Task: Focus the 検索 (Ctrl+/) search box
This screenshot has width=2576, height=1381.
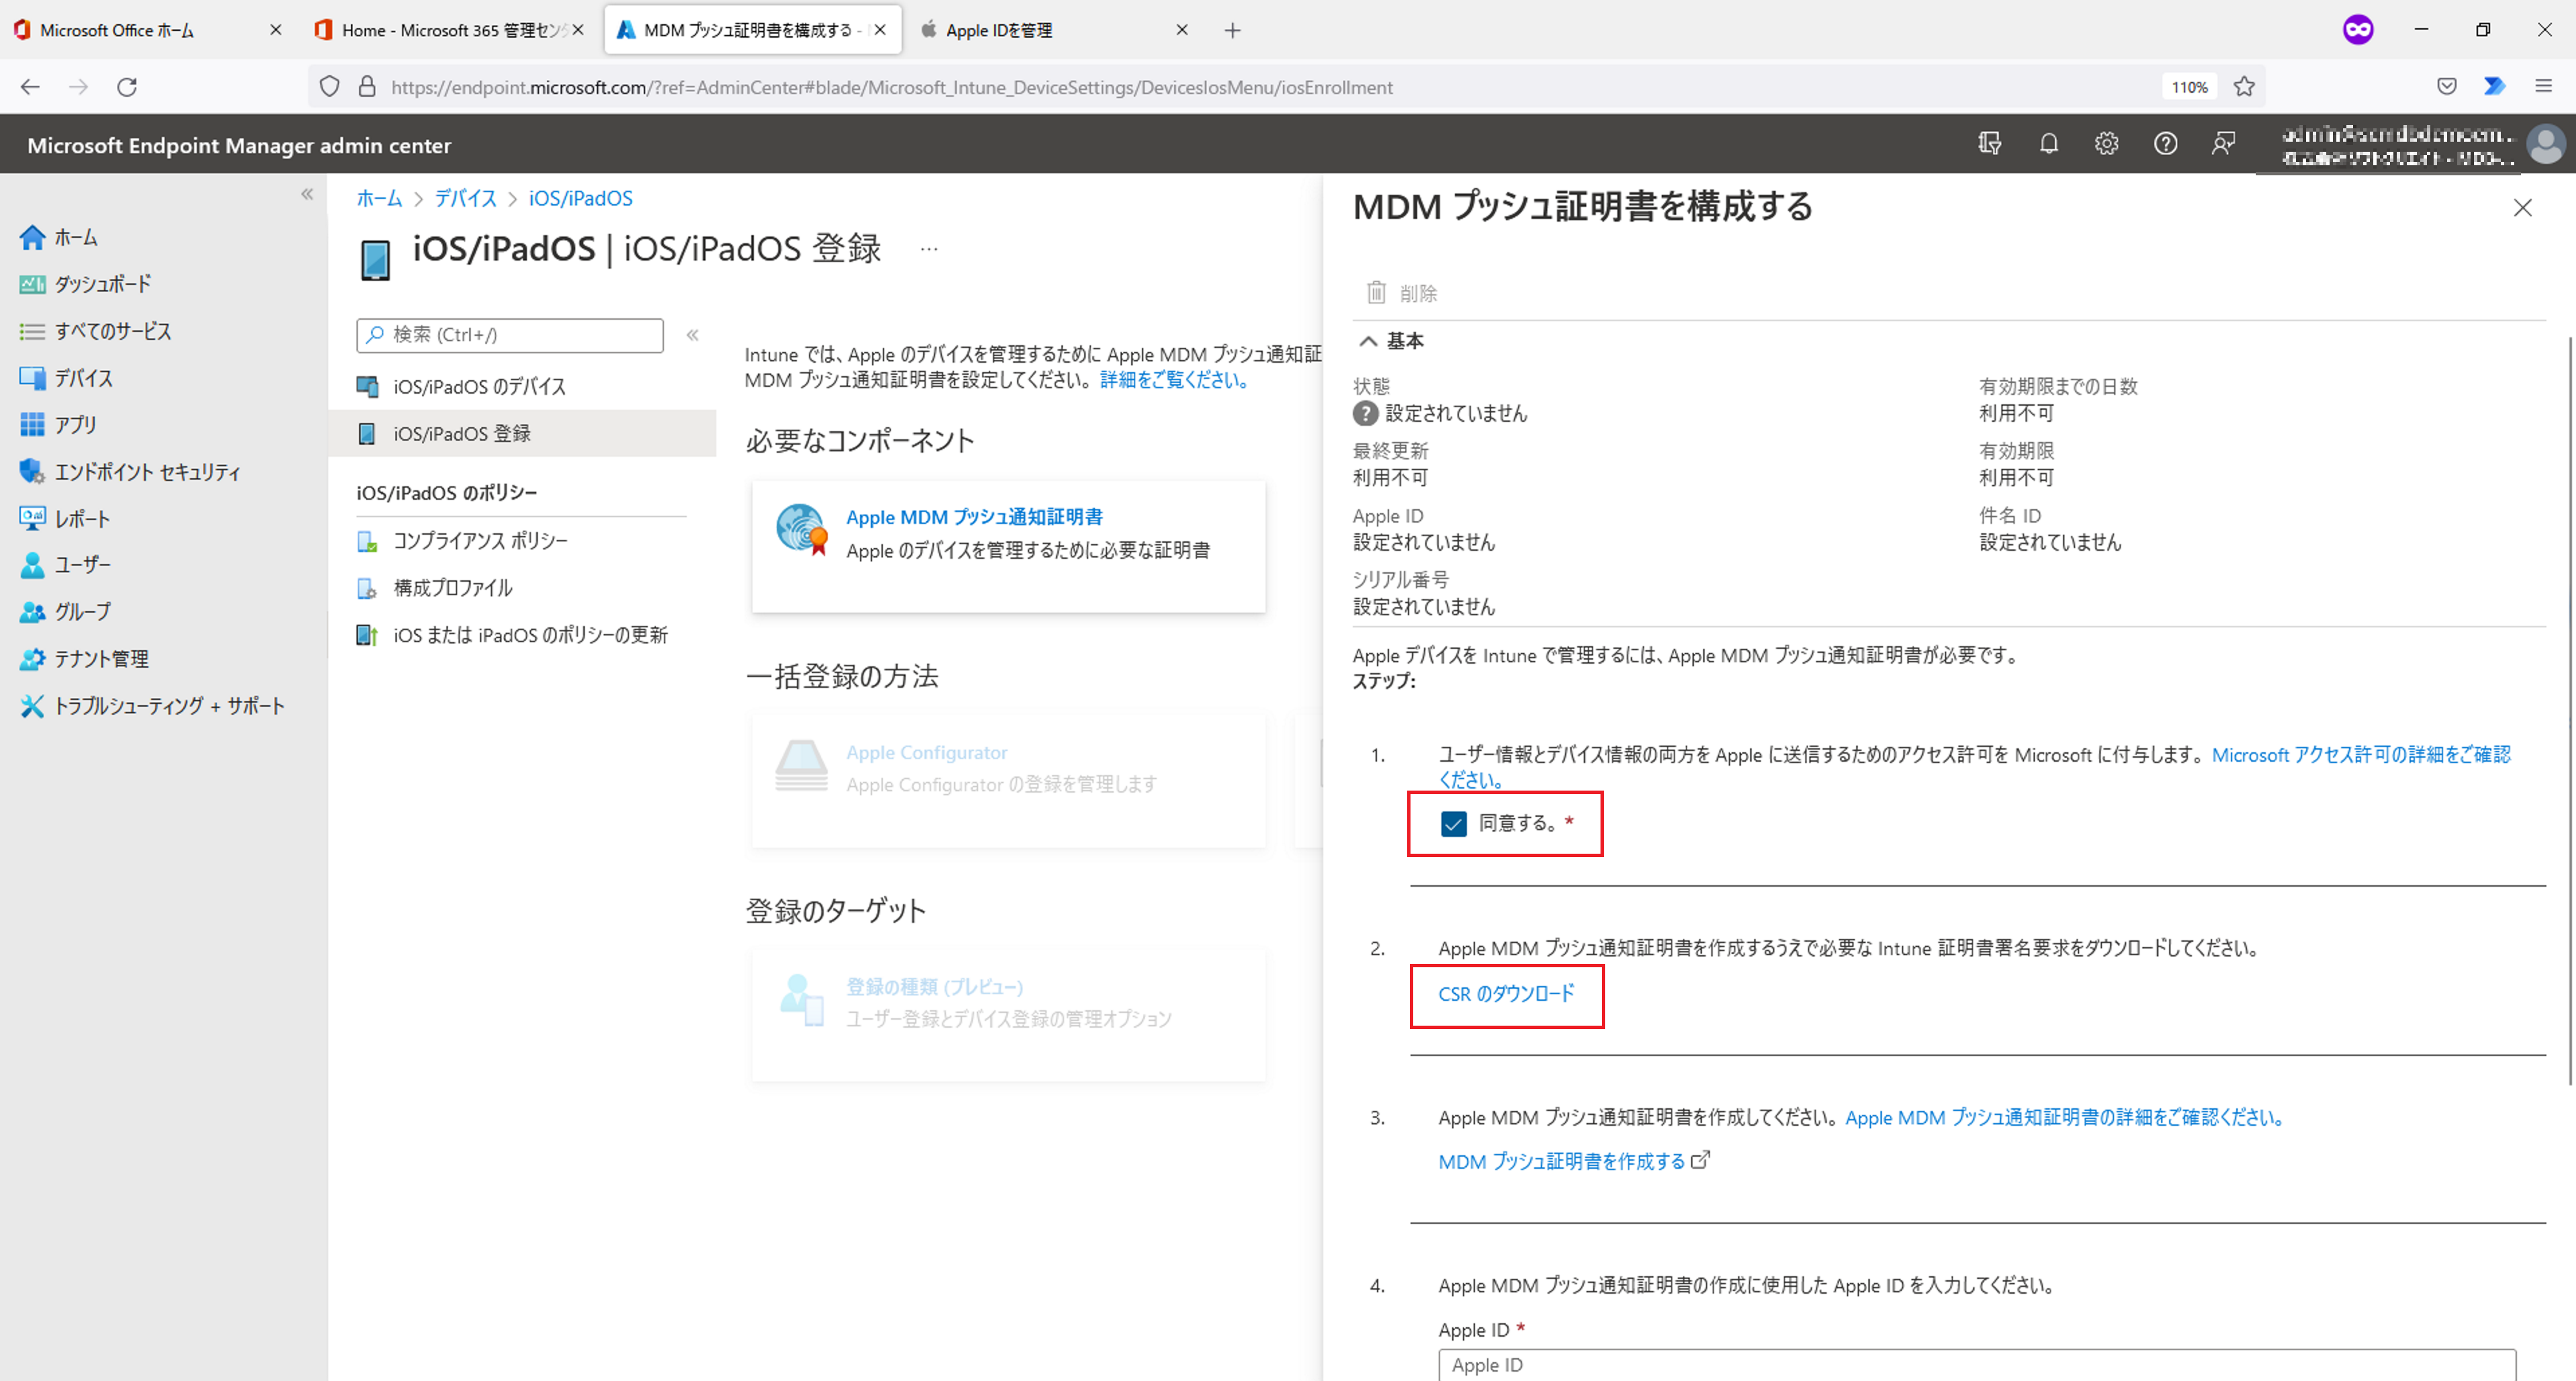Action: pyautogui.click(x=510, y=335)
